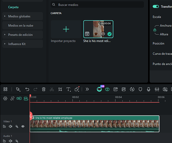Click the Undo arrow in timeline toolbar
The image size is (172, 143).
[x=27, y=89]
